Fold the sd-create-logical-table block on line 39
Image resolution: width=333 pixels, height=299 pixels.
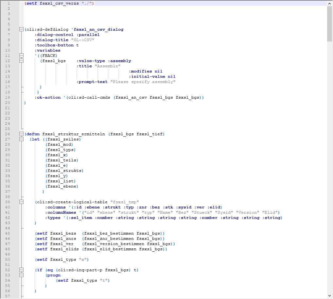22,202
